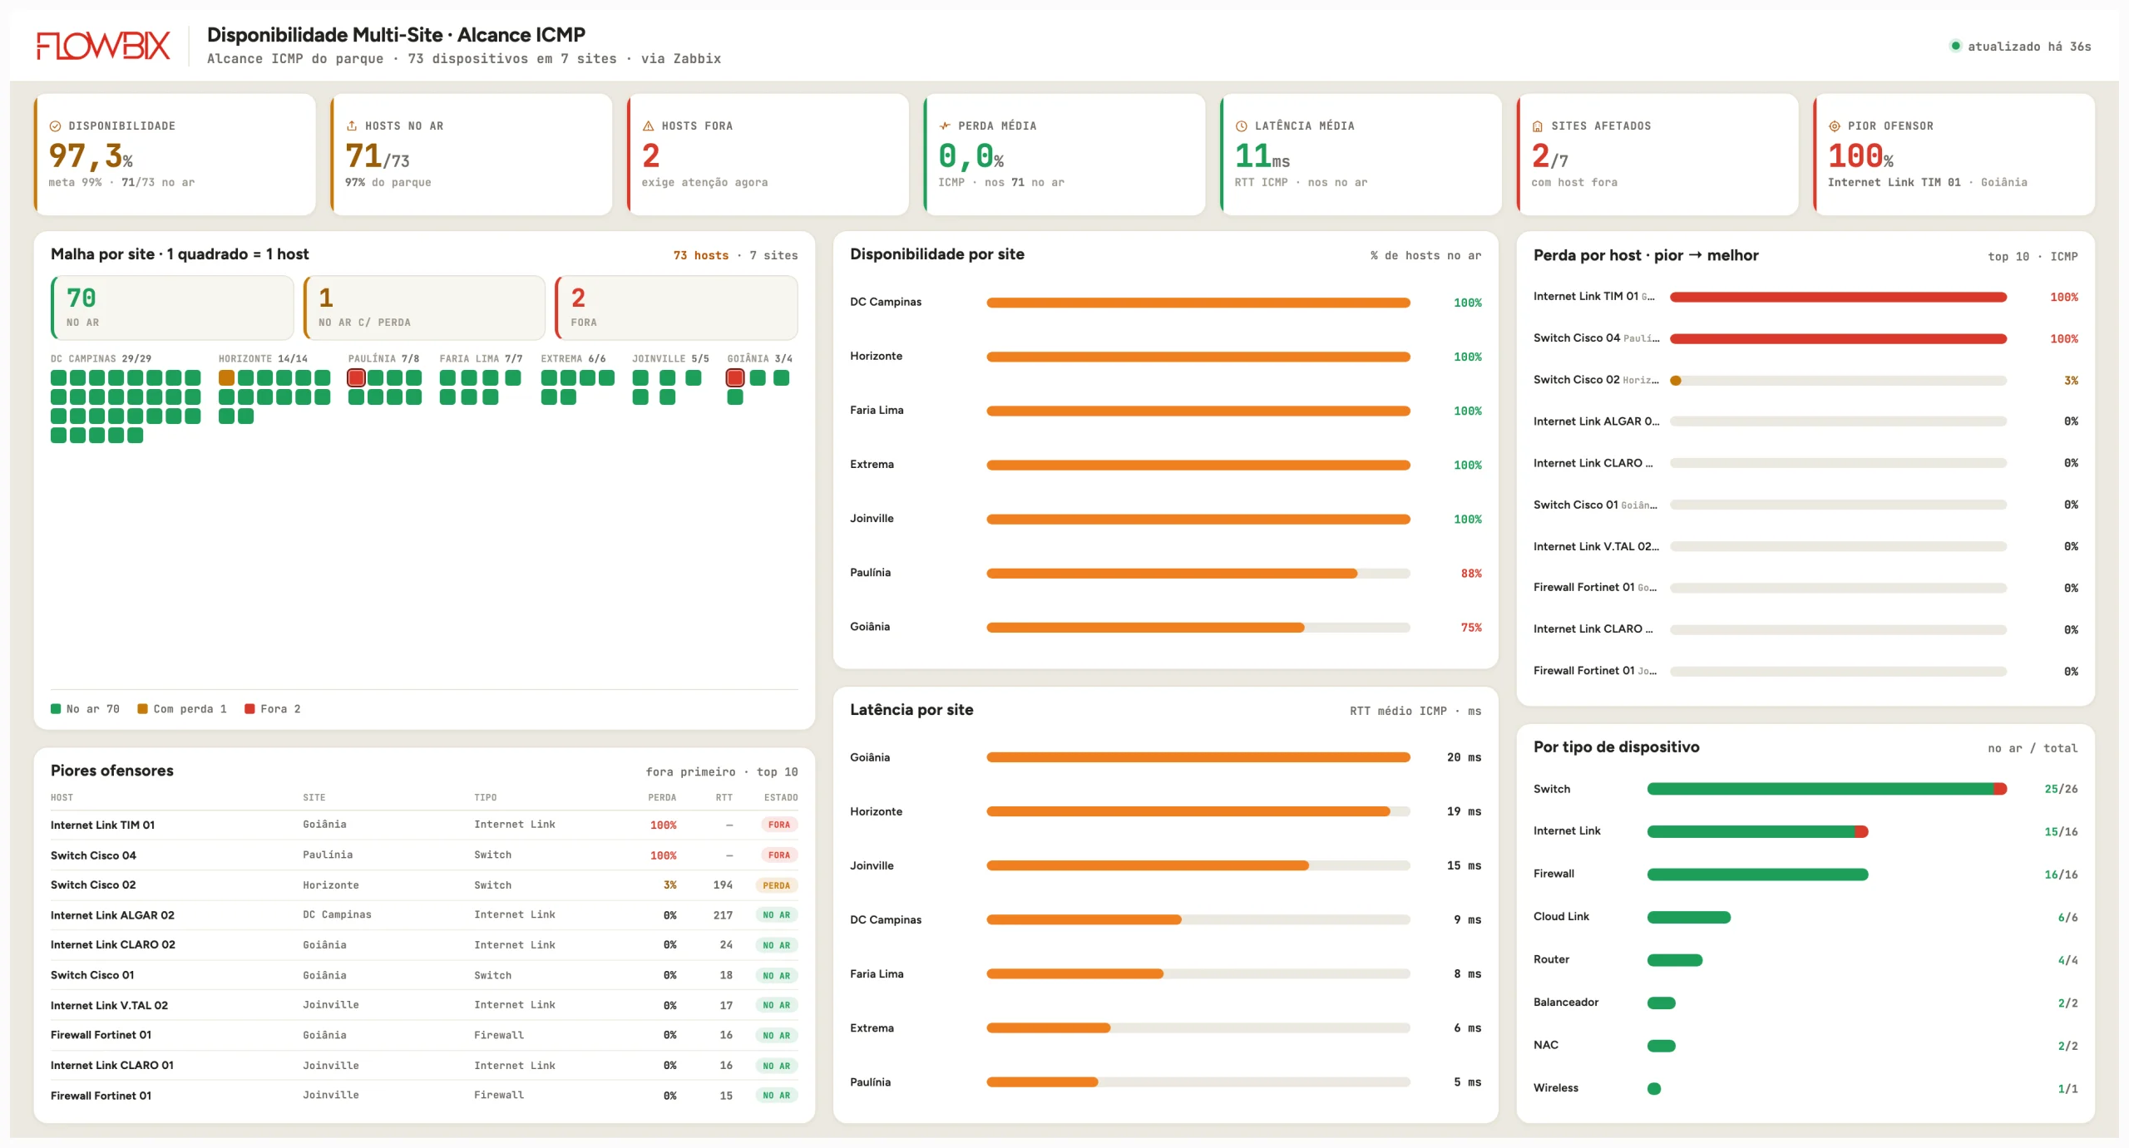Image resolution: width=2129 pixels, height=1148 pixels.
Task: Click the RTT column header
Action: [x=724, y=797]
